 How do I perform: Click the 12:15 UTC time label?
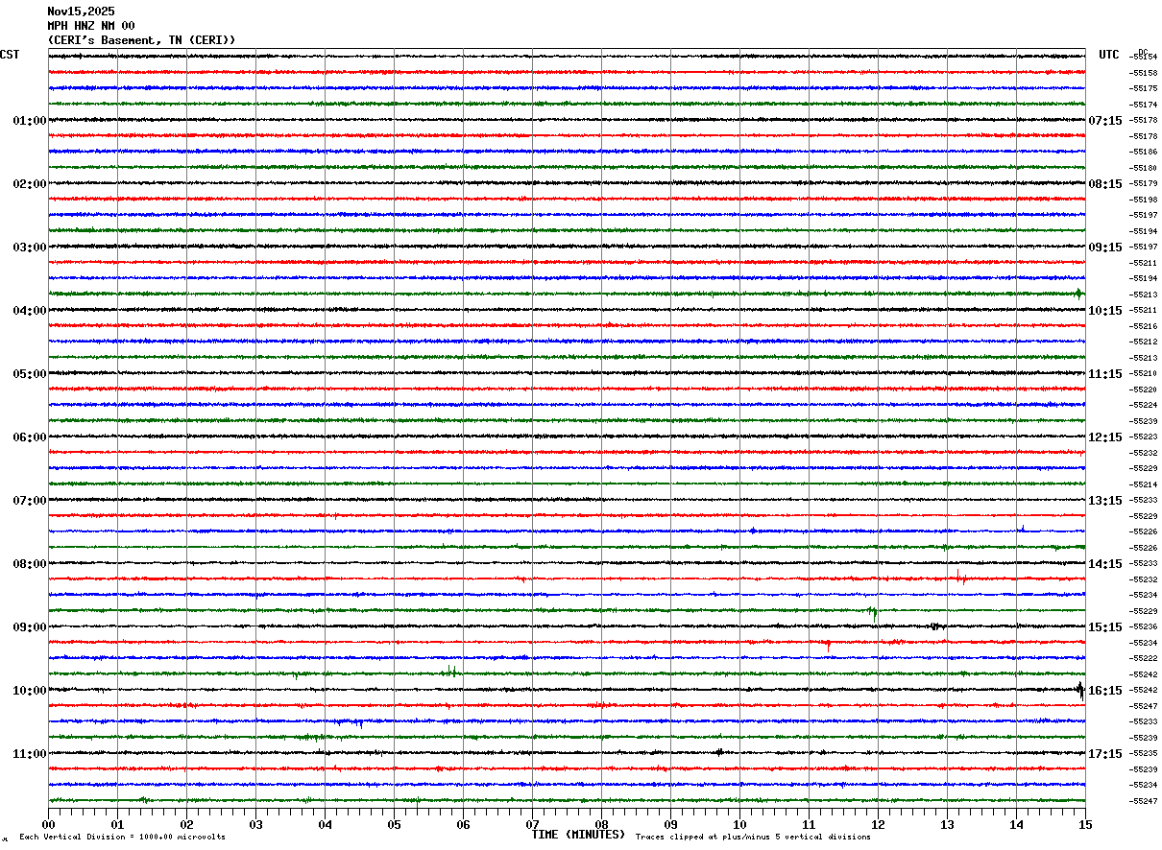[1105, 437]
